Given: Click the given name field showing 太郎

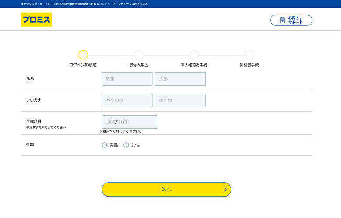Looking at the screenshot, I should [180, 79].
